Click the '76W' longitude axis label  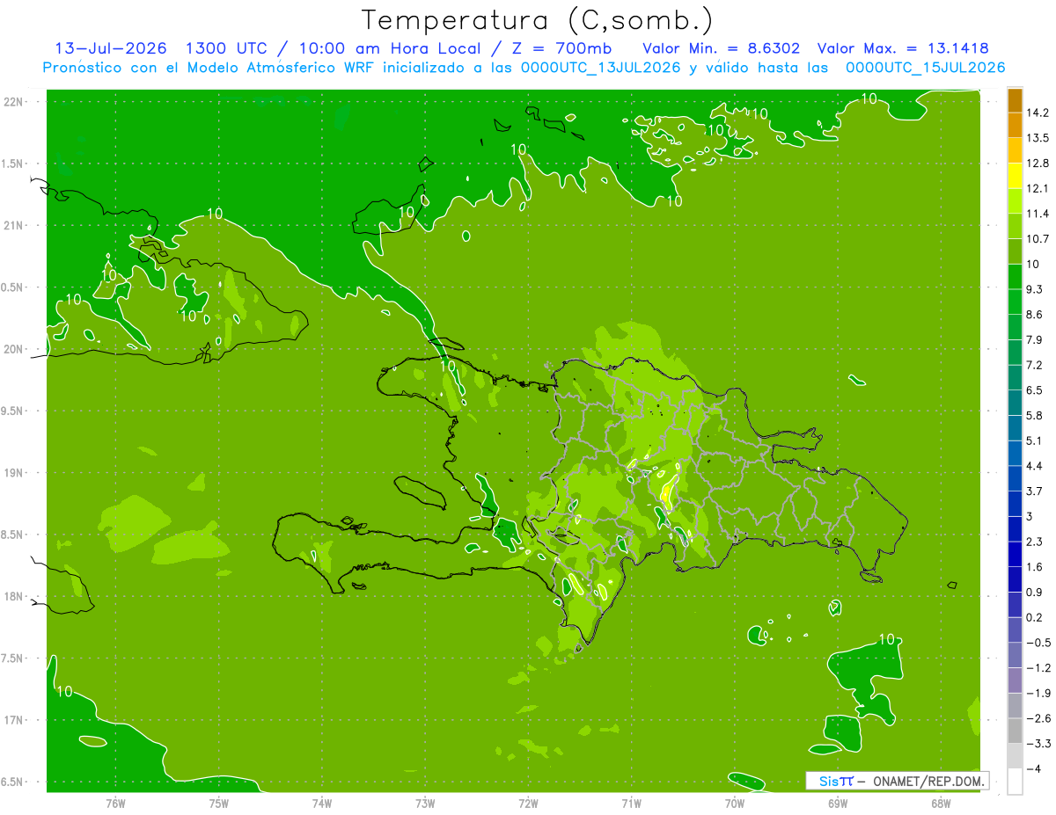[115, 804]
